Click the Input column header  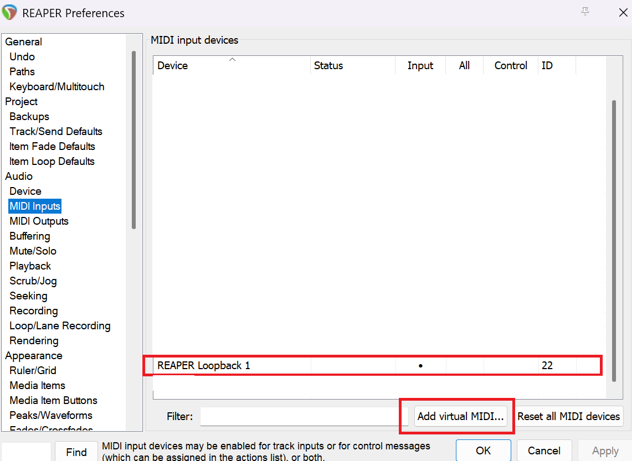pyautogui.click(x=420, y=66)
